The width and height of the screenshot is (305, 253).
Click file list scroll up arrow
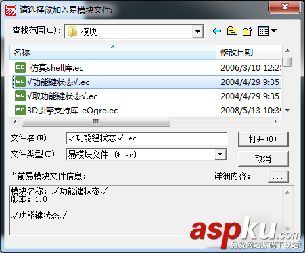coord(287,51)
